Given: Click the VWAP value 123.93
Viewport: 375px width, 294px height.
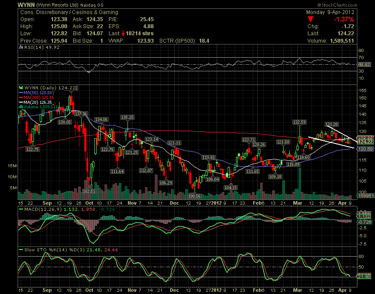Looking at the screenshot, I should [146, 41].
